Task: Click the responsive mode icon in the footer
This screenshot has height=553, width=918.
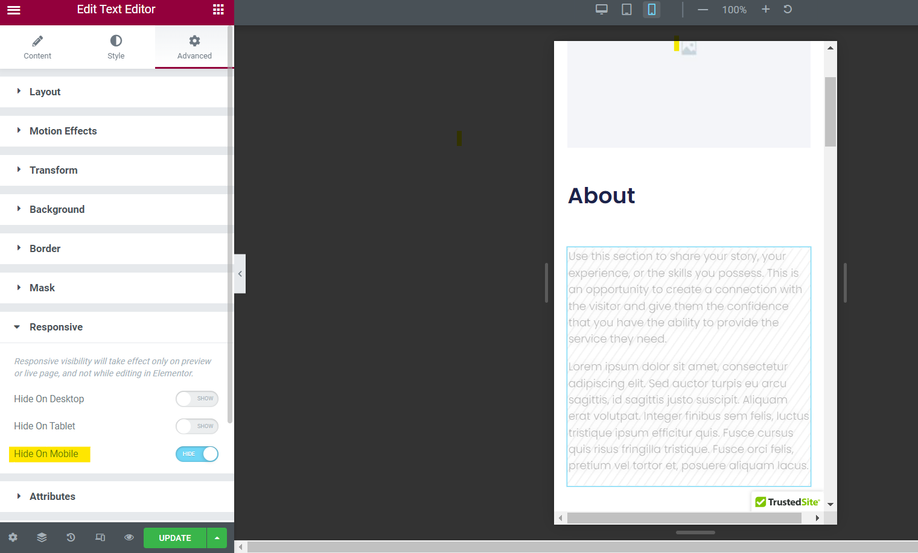Action: coord(100,537)
